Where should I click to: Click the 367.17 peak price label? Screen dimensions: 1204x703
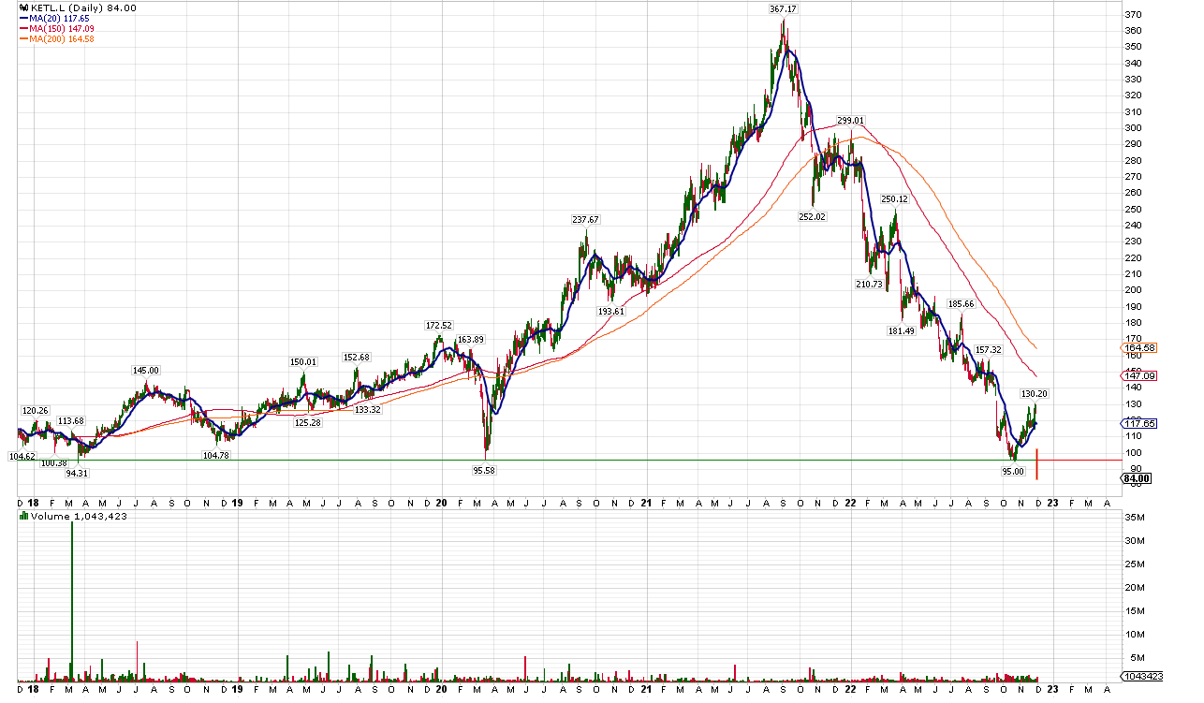point(783,9)
